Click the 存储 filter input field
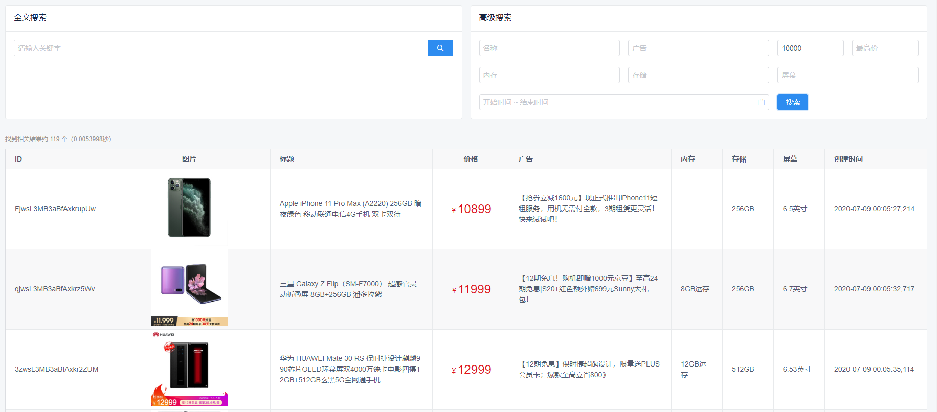 coord(698,75)
